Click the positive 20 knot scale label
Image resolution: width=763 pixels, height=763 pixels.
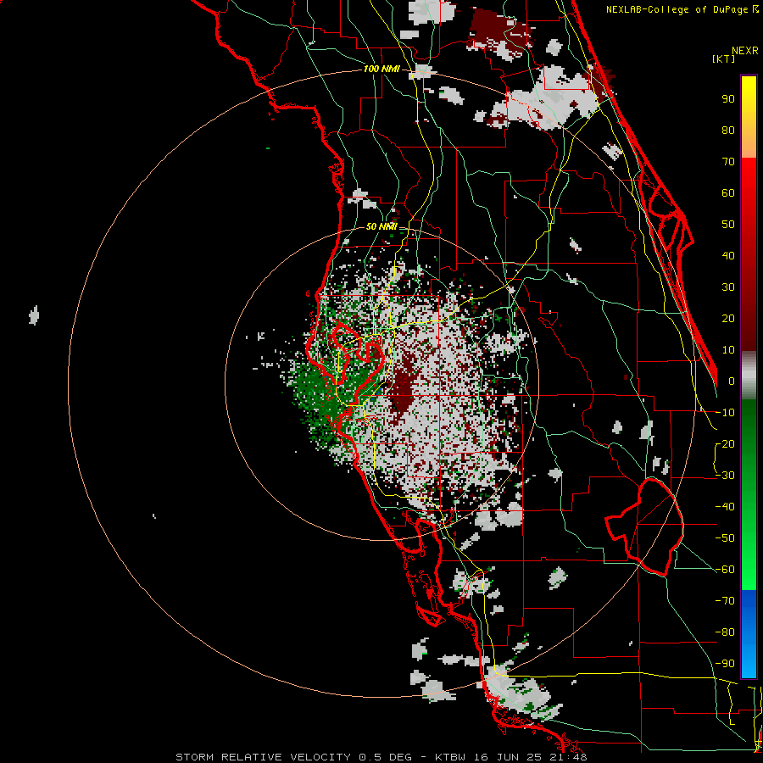pos(728,318)
